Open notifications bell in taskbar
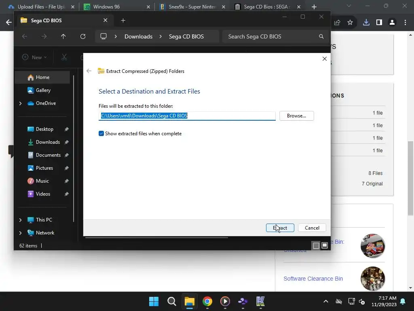The image size is (414, 311). pyautogui.click(x=403, y=301)
